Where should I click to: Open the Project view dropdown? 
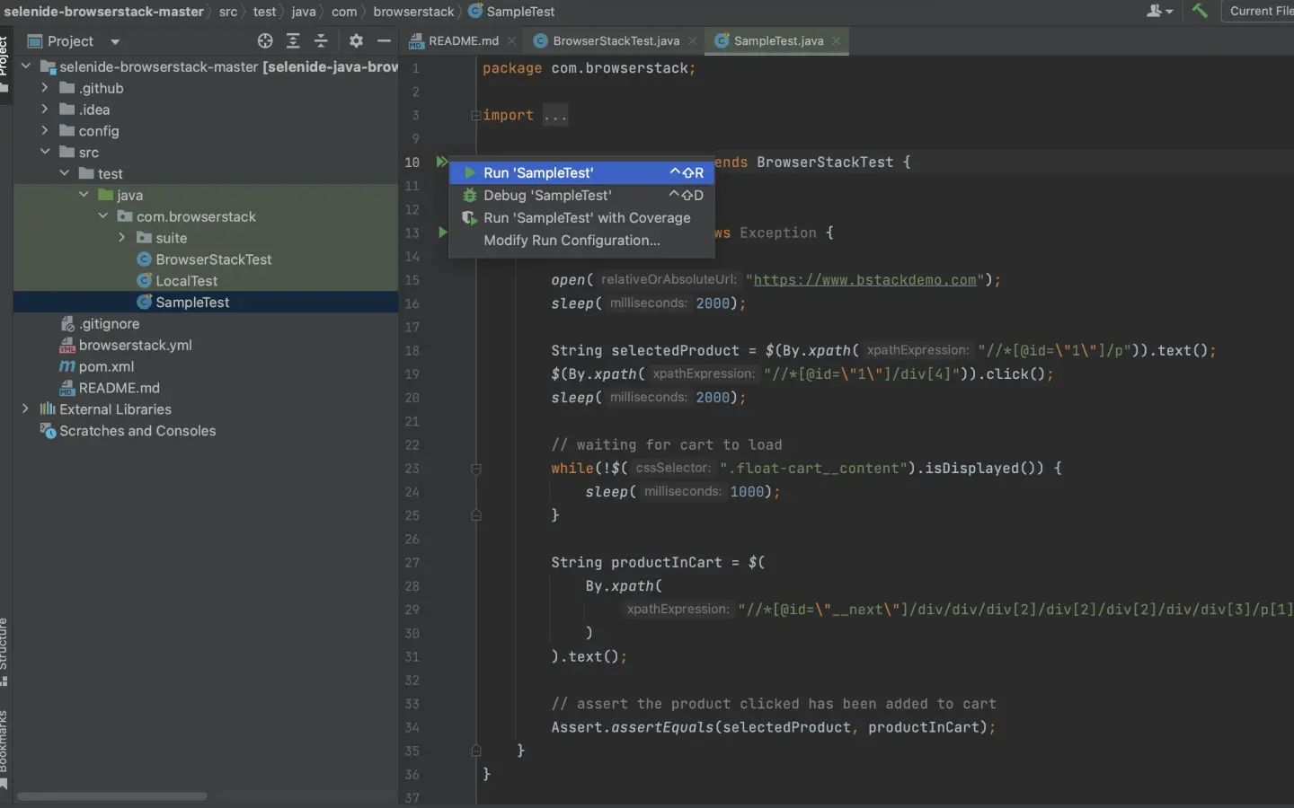click(x=115, y=41)
